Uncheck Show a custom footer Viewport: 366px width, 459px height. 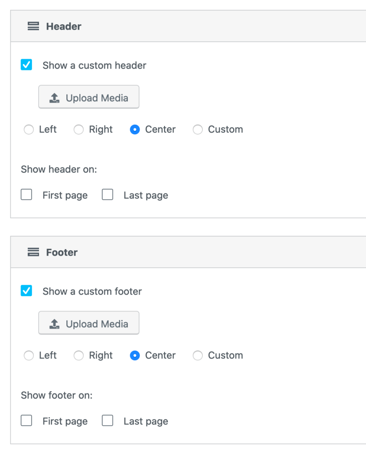[x=26, y=291]
